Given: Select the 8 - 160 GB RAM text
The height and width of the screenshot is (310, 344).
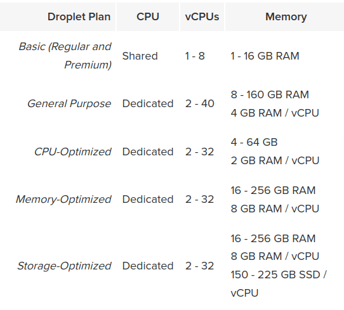Looking at the screenshot, I should tap(270, 94).
